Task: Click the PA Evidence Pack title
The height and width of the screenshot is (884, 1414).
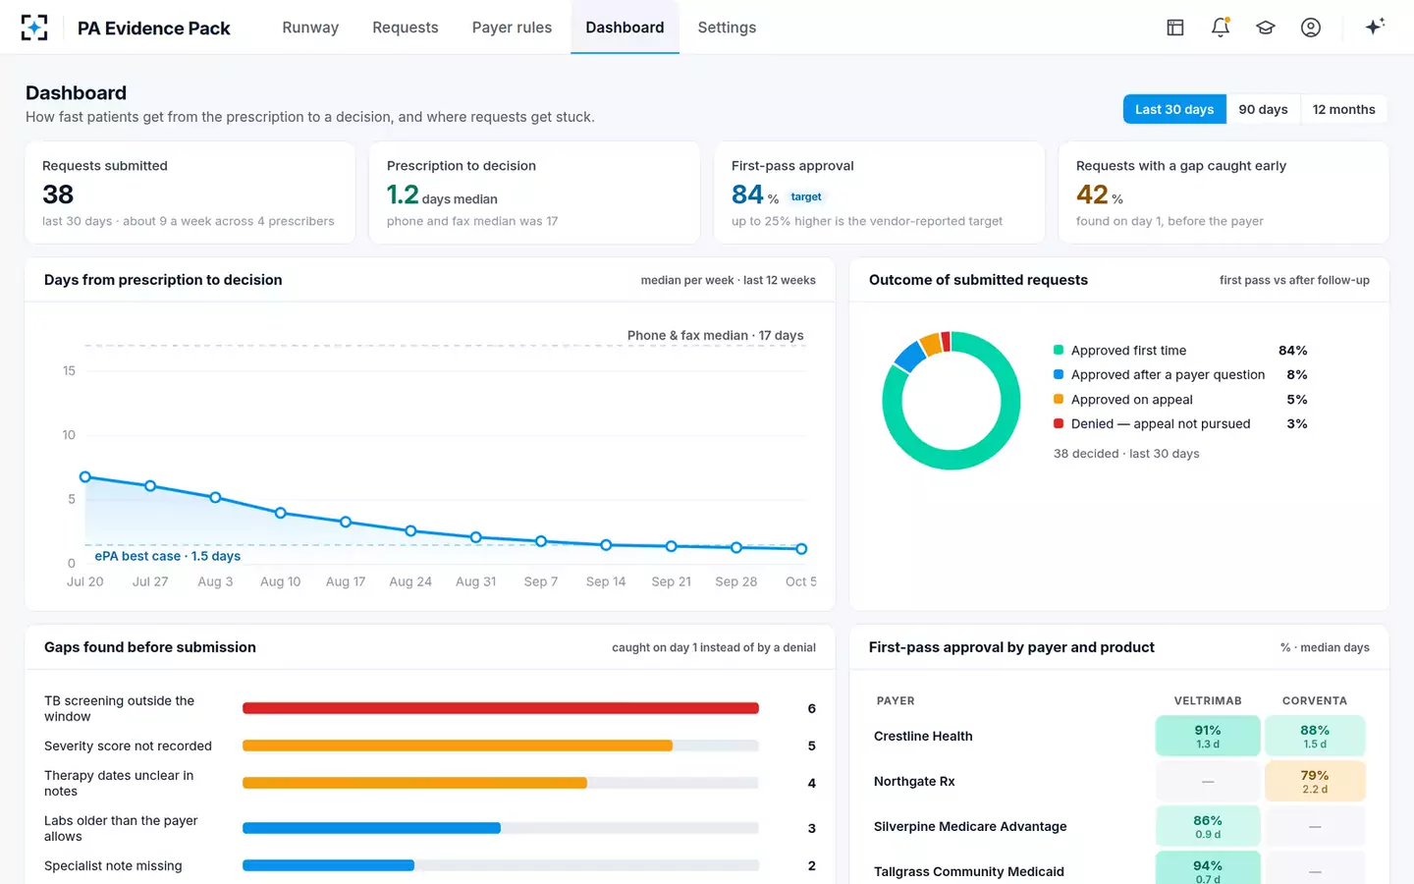Action: (x=154, y=28)
